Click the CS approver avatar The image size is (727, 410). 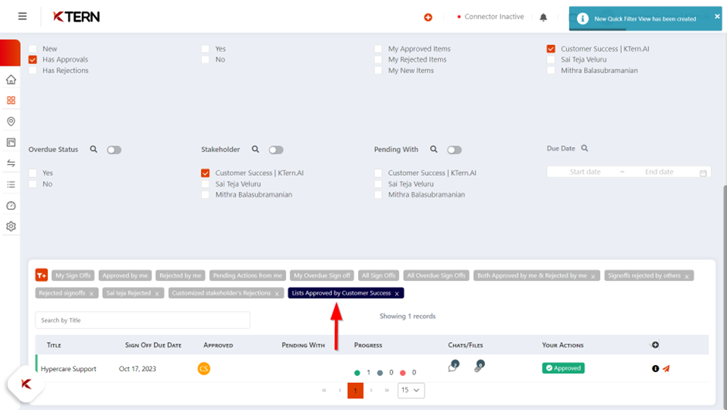pos(204,369)
